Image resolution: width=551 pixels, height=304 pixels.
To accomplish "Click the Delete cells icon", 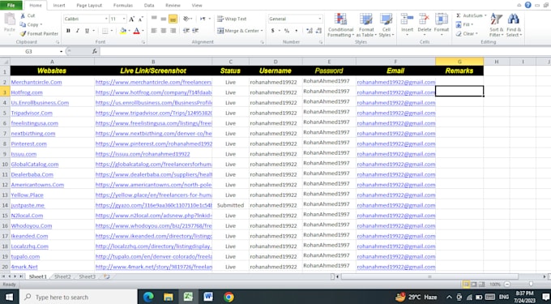I will [x=424, y=19].
